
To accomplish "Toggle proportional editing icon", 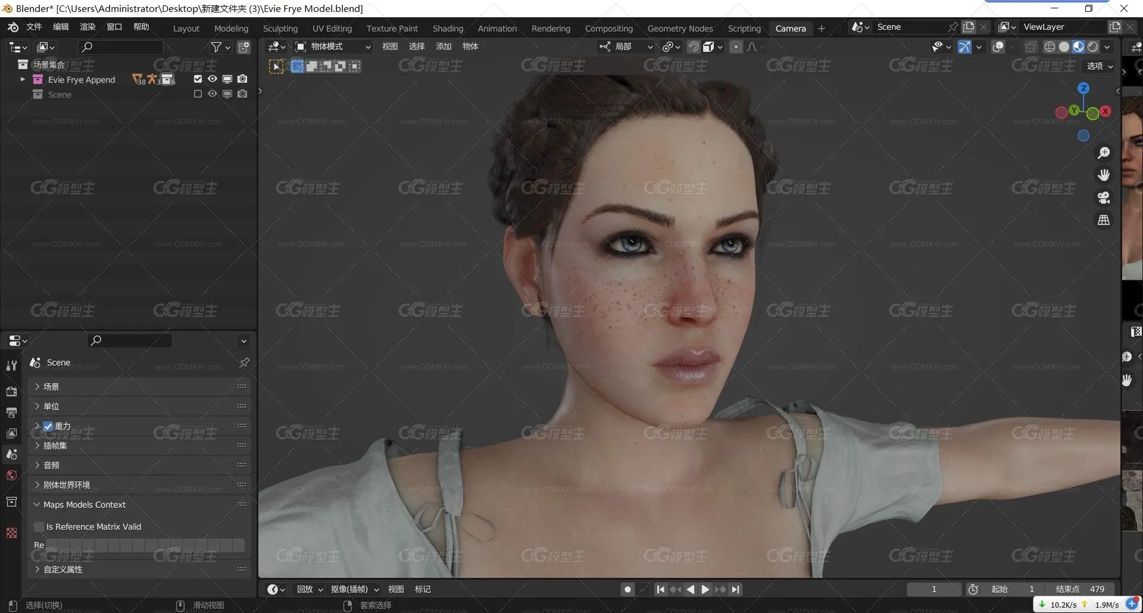I will (736, 47).
